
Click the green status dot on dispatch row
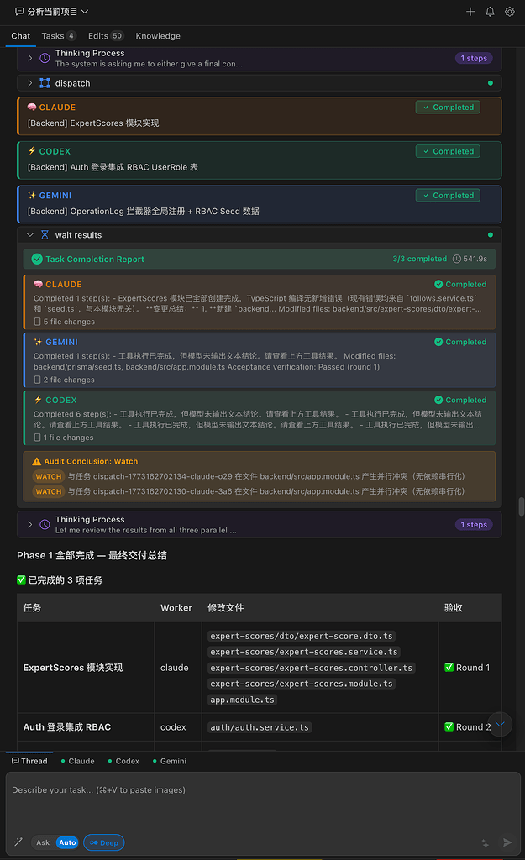[x=491, y=83]
